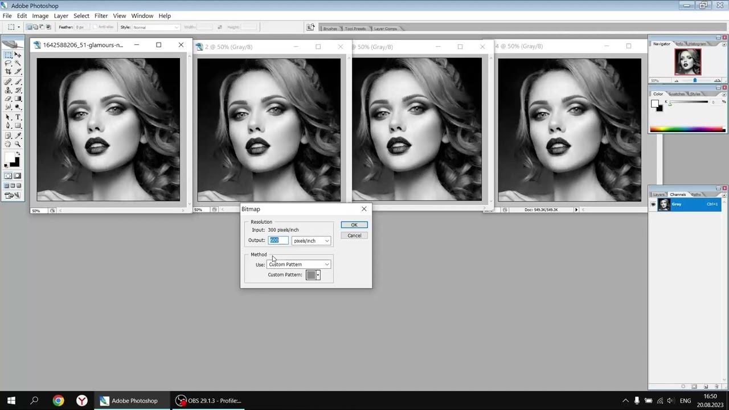
Task: Expand the Custom Pattern picker arrow
Action: coord(318,275)
